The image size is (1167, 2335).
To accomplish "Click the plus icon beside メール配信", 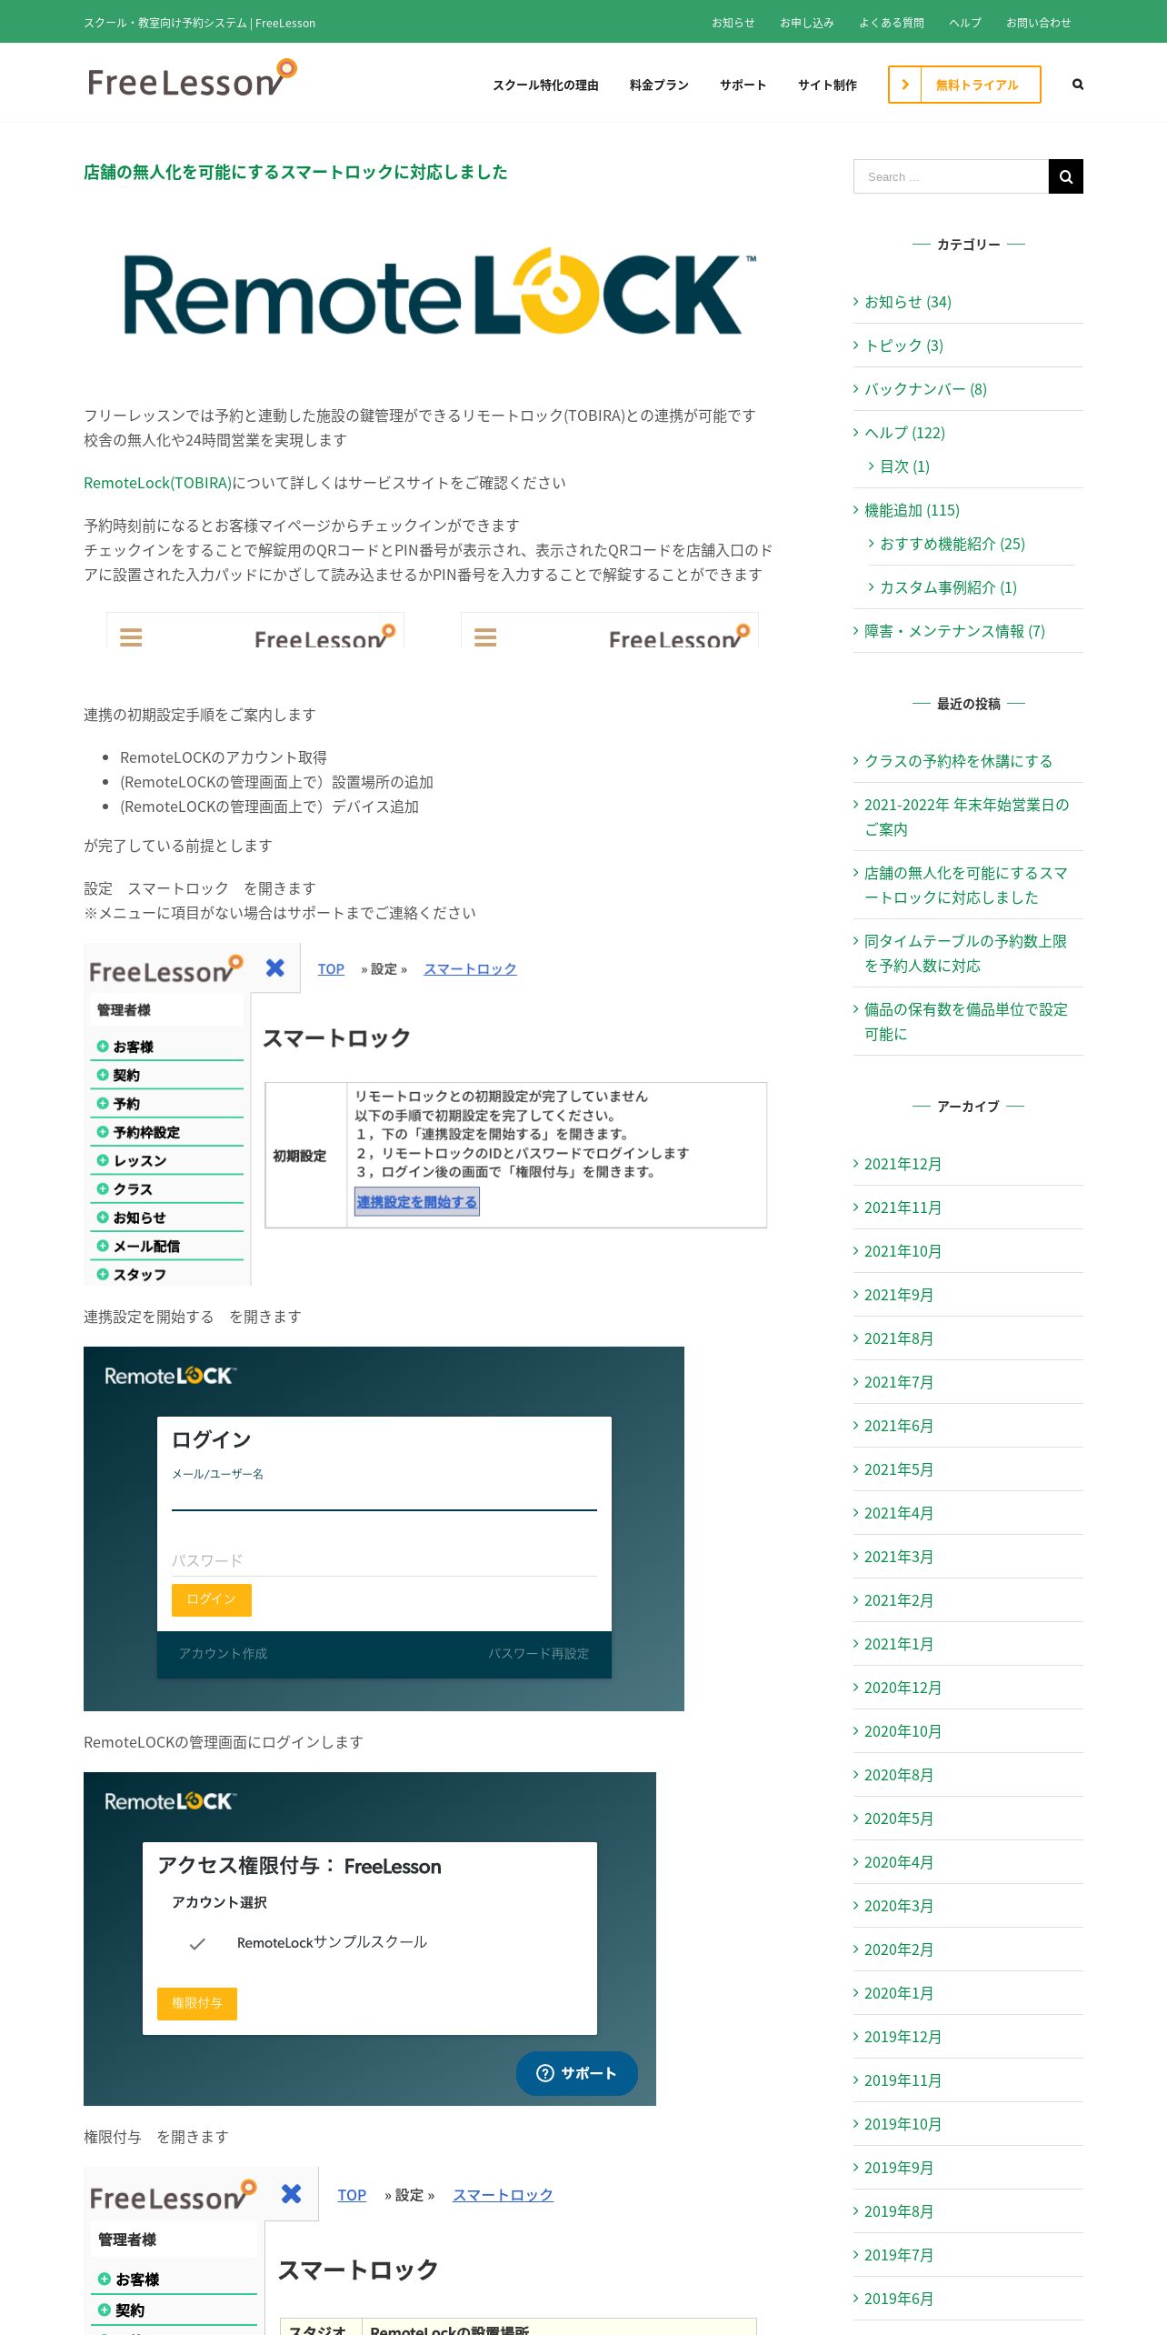I will pyautogui.click(x=103, y=1246).
